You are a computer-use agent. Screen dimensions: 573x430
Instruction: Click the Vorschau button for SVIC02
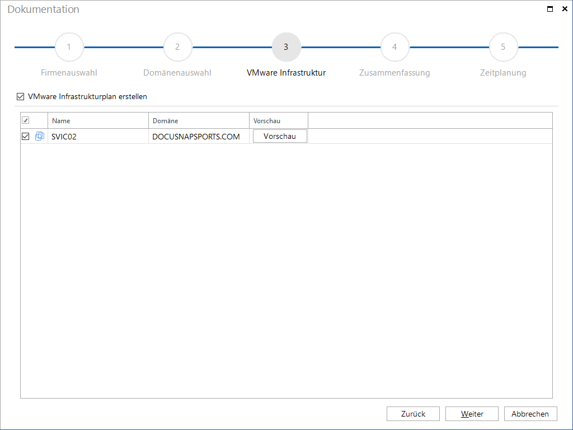tap(280, 136)
